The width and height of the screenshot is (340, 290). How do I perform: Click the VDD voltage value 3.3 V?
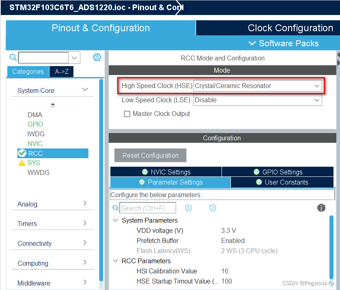tap(228, 230)
